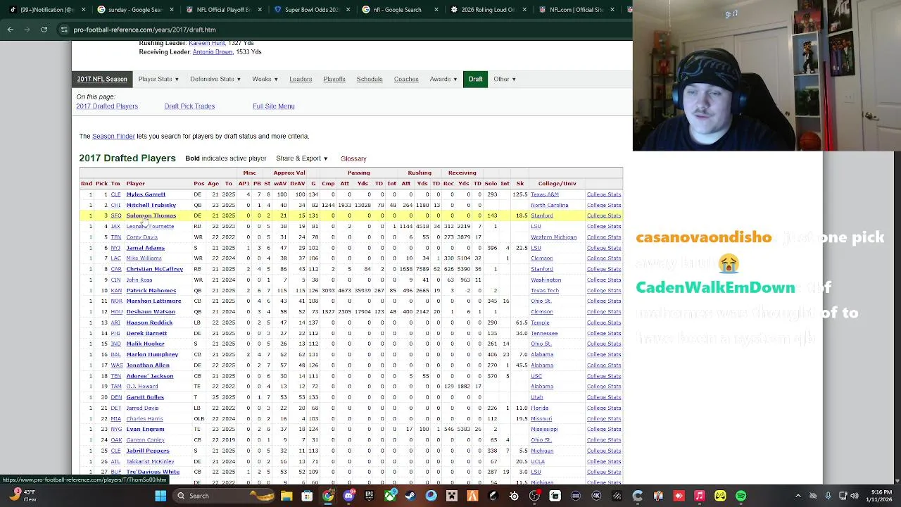The height and width of the screenshot is (507, 901).
Task: Open the SteelSeries app on the taskbar
Action: [x=514, y=496]
